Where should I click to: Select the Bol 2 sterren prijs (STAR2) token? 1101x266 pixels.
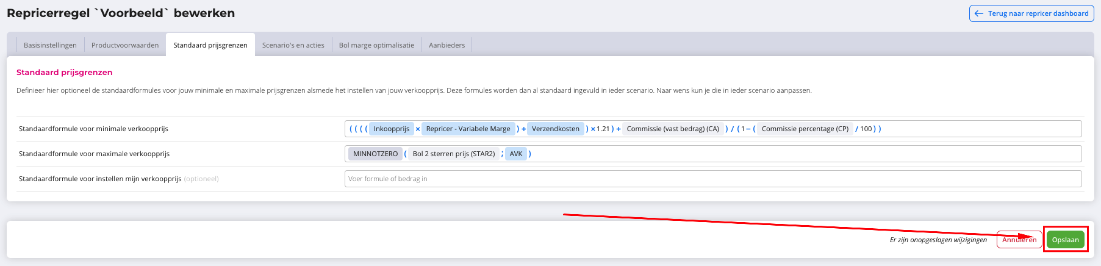[453, 154]
